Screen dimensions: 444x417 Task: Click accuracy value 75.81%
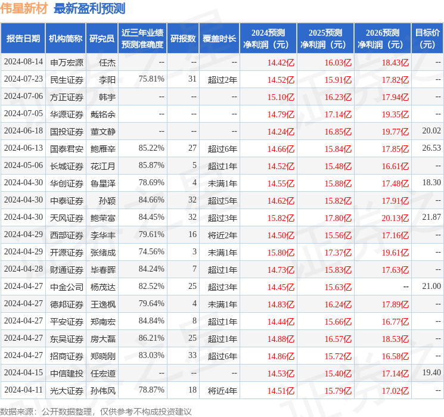(x=151, y=79)
